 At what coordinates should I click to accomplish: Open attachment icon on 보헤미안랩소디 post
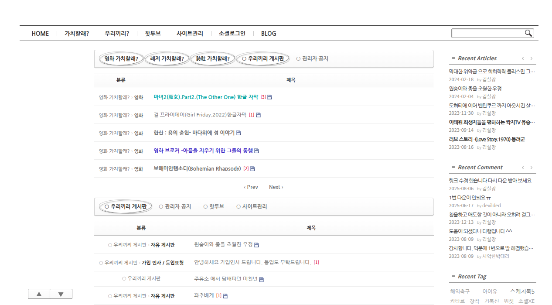coord(252,168)
